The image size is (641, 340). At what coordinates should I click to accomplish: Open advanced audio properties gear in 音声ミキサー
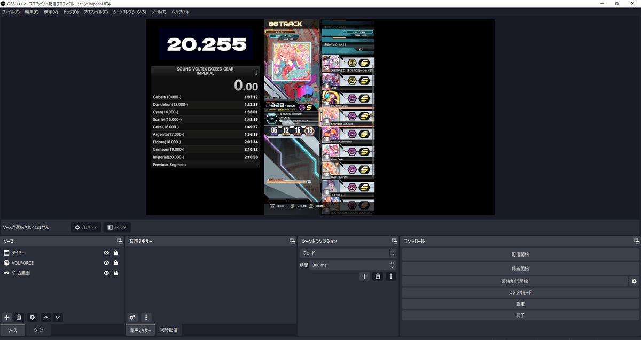coord(132,317)
